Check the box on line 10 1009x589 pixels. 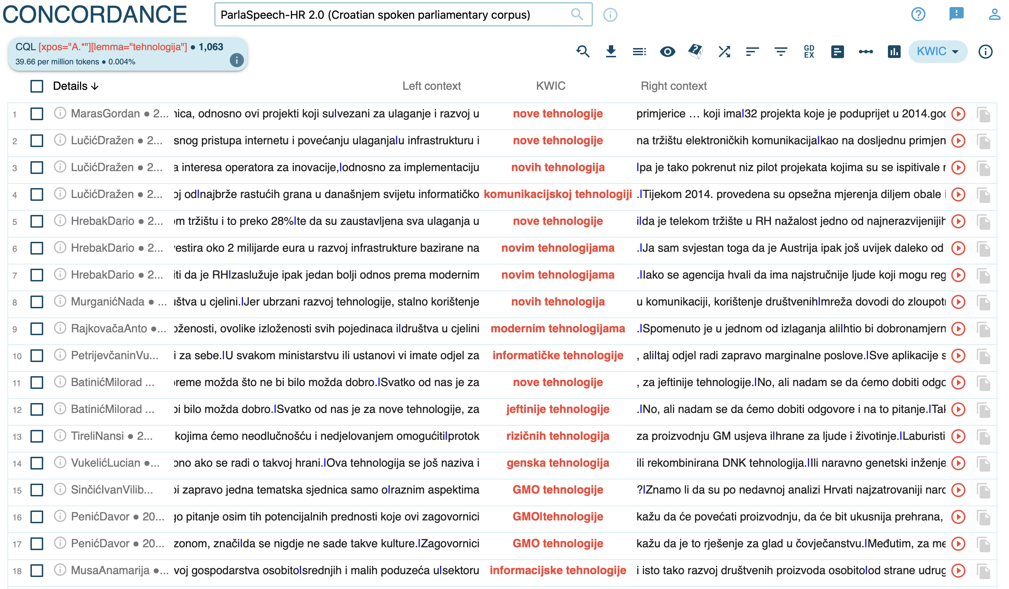click(x=37, y=355)
